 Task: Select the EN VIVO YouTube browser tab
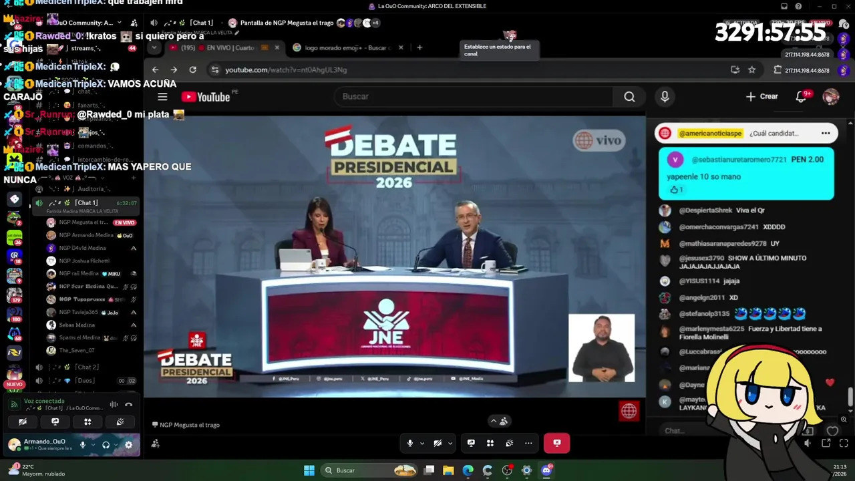pos(224,47)
